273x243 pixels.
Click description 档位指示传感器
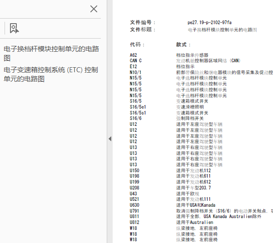[x=192, y=55]
